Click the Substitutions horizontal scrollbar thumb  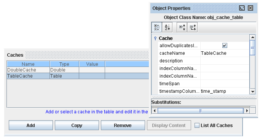200,111
